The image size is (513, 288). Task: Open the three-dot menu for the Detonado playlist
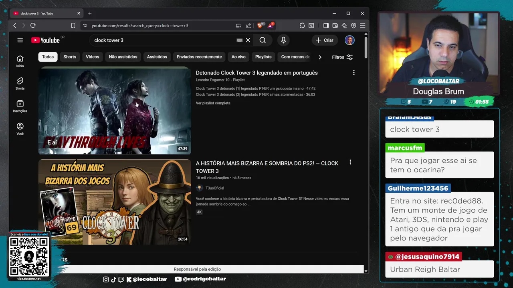coord(353,73)
